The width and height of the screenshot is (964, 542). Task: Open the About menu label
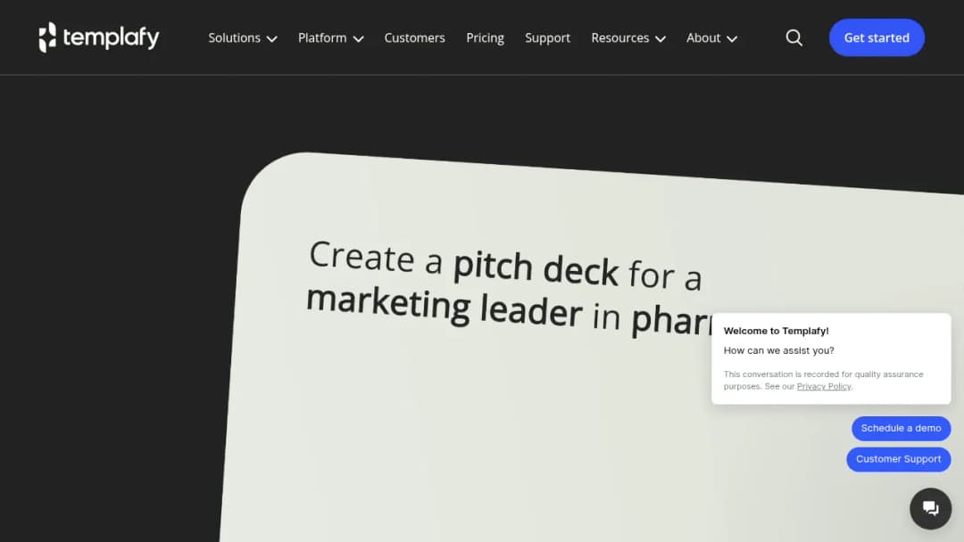click(x=703, y=38)
